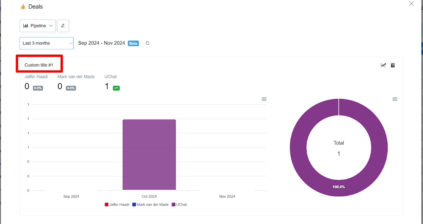
Task: Click the Total label in donut center
Action: tap(339, 143)
